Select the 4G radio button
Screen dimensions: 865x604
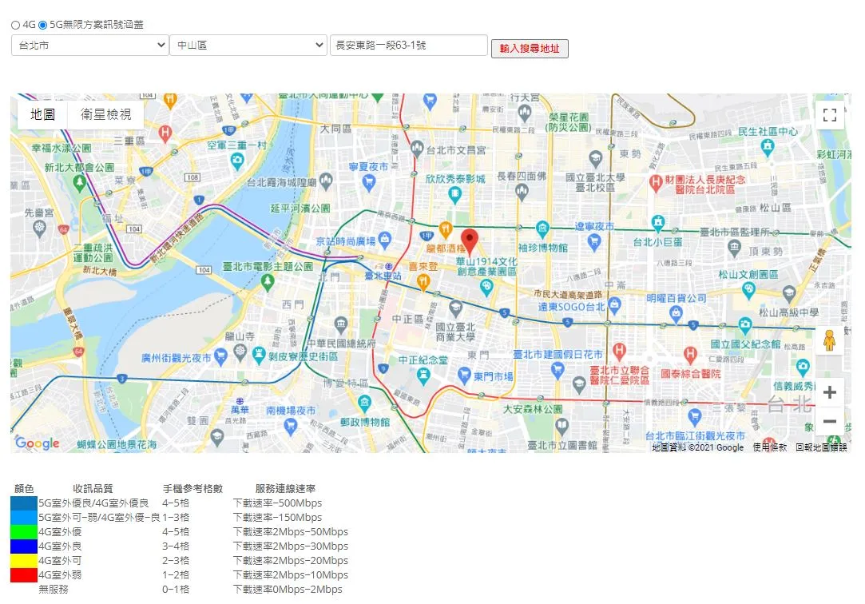15,25
